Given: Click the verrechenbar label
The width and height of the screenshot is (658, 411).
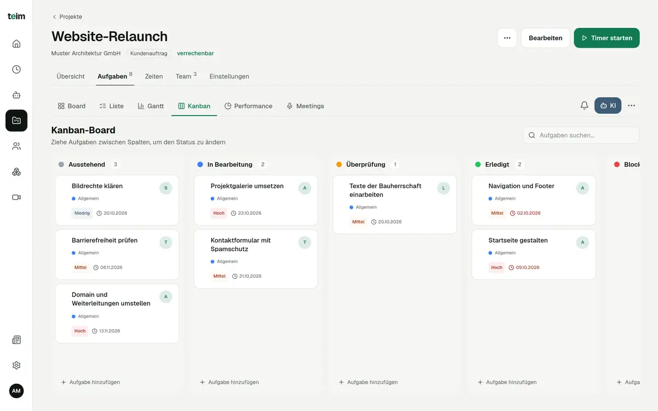Looking at the screenshot, I should [195, 53].
